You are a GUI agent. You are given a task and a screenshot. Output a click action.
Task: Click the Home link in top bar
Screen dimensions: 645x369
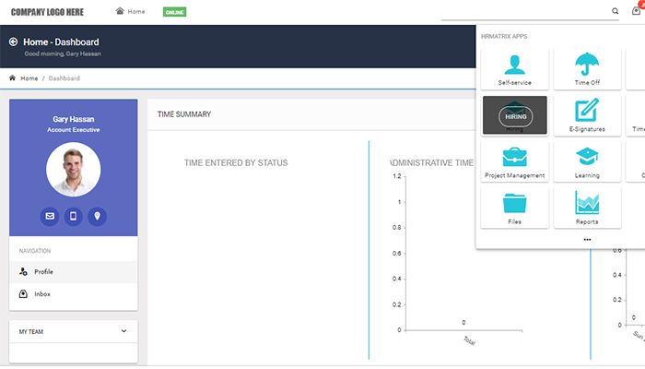[131, 11]
